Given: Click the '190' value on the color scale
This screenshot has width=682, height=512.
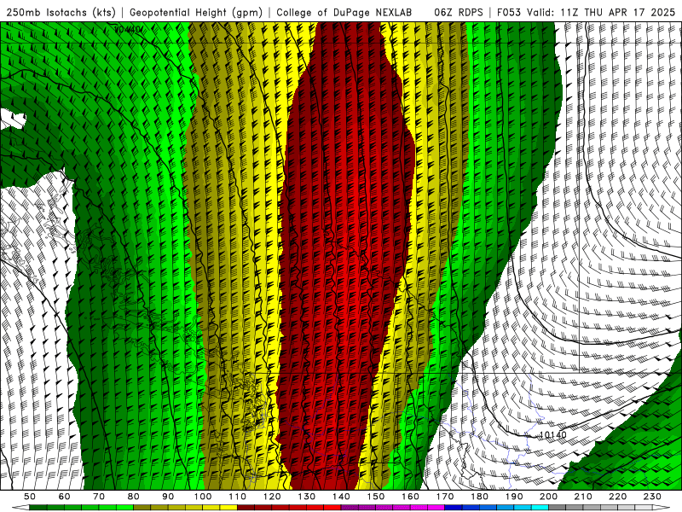Looking at the screenshot, I should click(515, 497).
